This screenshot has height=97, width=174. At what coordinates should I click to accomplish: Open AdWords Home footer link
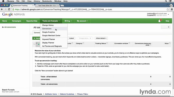51,94
